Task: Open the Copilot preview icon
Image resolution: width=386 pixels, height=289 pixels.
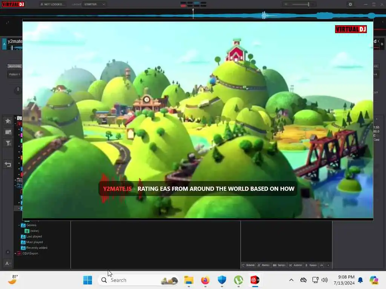Action: pyautogui.click(x=374, y=280)
